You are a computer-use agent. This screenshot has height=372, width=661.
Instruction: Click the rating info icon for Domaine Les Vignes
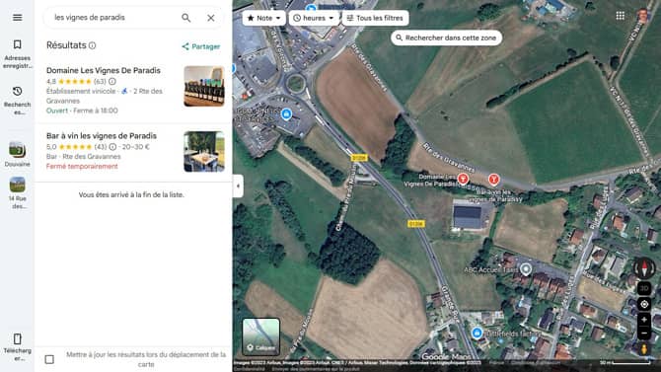[x=112, y=81]
